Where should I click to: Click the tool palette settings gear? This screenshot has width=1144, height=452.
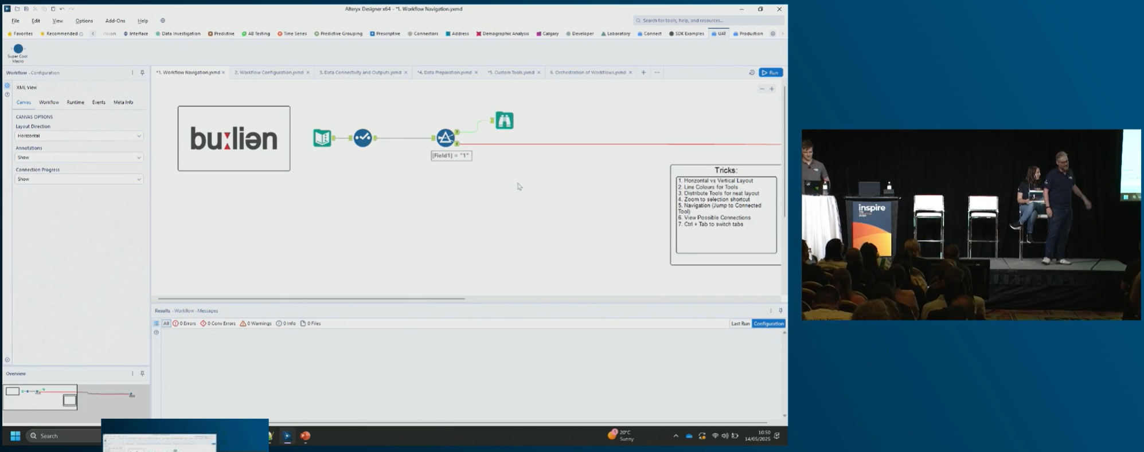pyautogui.click(x=773, y=34)
